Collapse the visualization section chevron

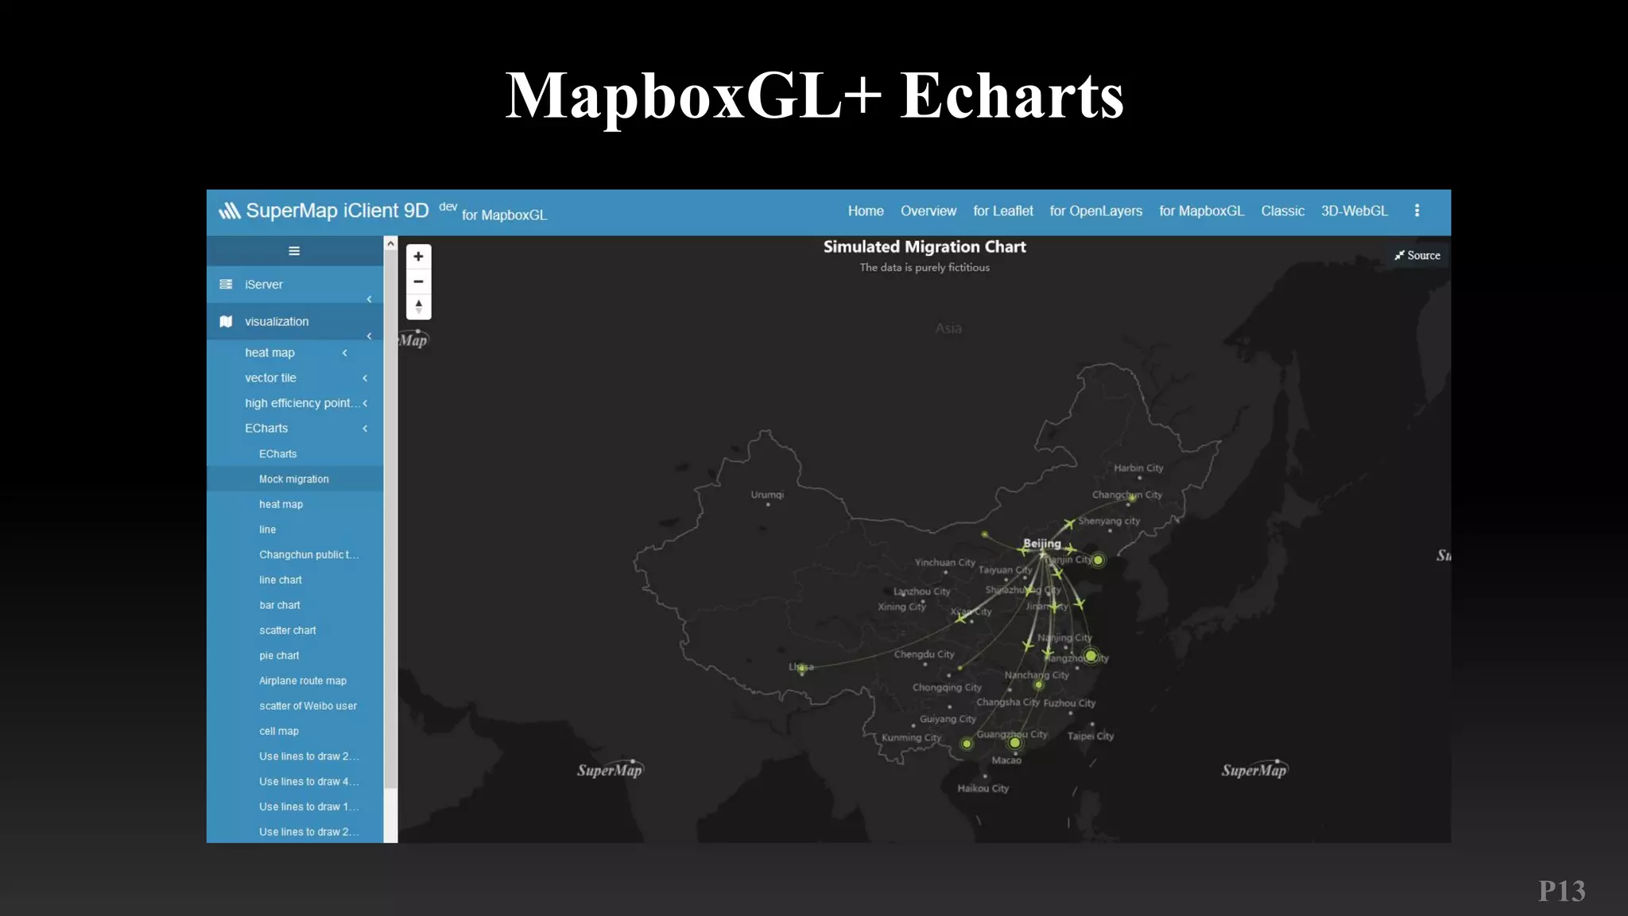[369, 336]
